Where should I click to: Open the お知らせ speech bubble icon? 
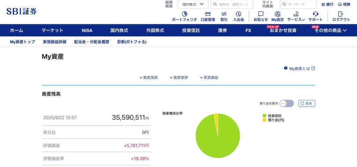coord(260,14)
